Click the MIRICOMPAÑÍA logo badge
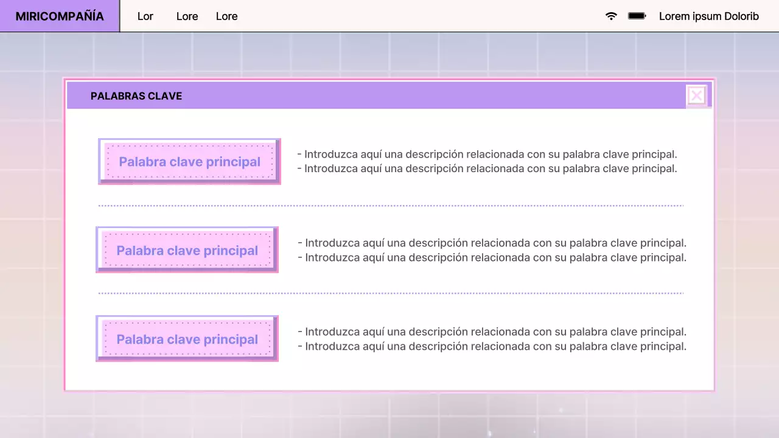The height and width of the screenshot is (438, 779). pos(59,16)
